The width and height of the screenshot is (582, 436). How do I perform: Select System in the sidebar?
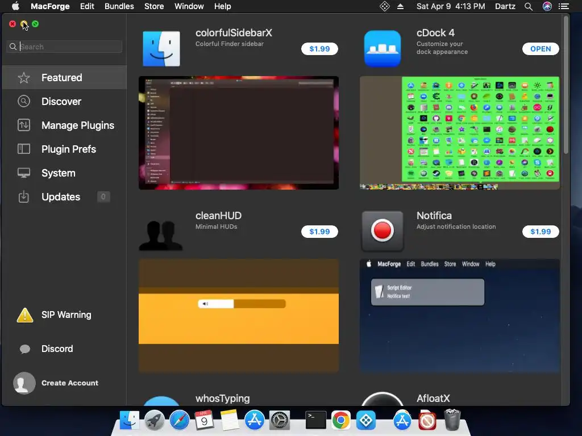[64, 173]
